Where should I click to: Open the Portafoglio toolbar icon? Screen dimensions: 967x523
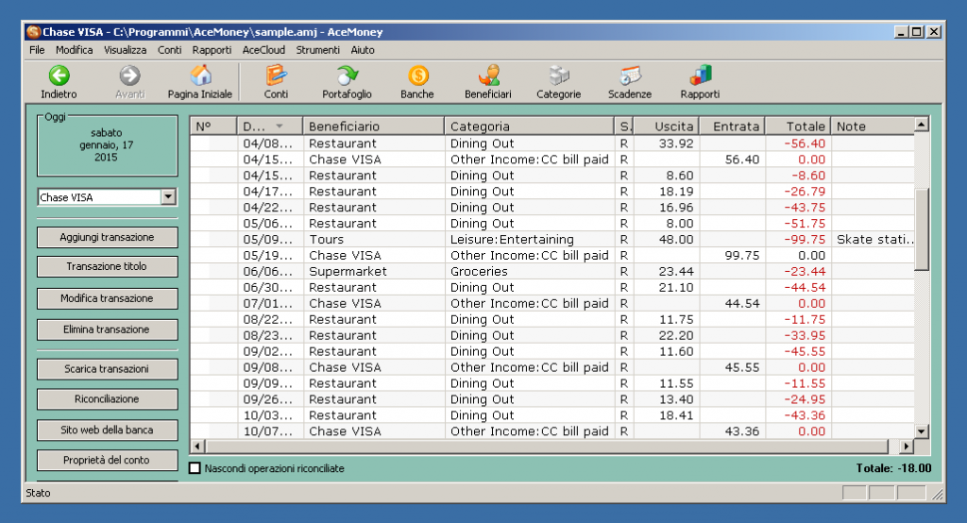click(x=347, y=76)
